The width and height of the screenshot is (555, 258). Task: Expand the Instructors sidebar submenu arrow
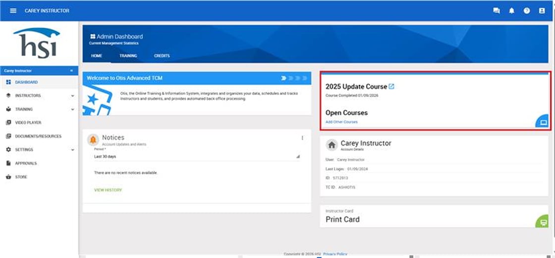[x=72, y=96]
